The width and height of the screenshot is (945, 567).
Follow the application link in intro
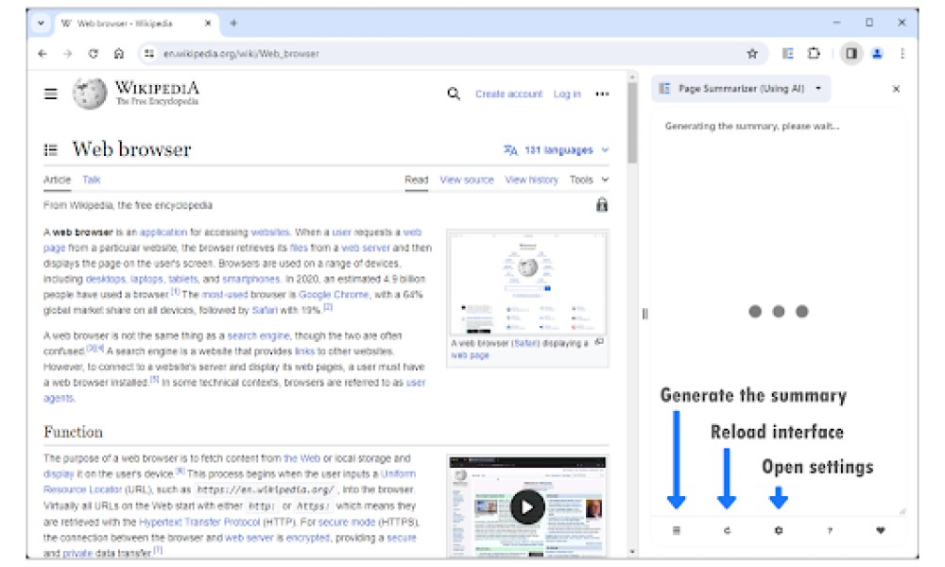point(163,232)
